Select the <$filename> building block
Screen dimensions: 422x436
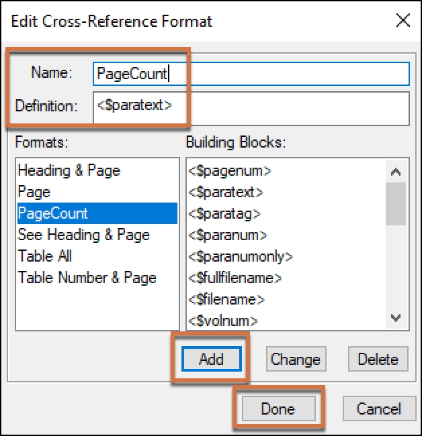[226, 299]
